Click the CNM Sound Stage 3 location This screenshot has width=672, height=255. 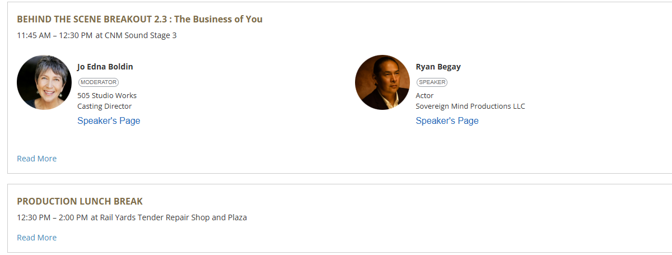pyautogui.click(x=141, y=35)
